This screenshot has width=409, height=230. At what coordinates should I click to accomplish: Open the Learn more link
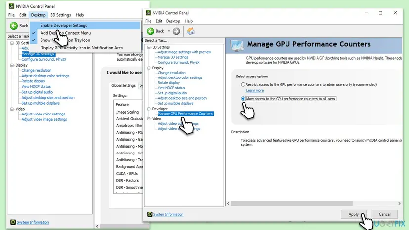click(x=255, y=90)
